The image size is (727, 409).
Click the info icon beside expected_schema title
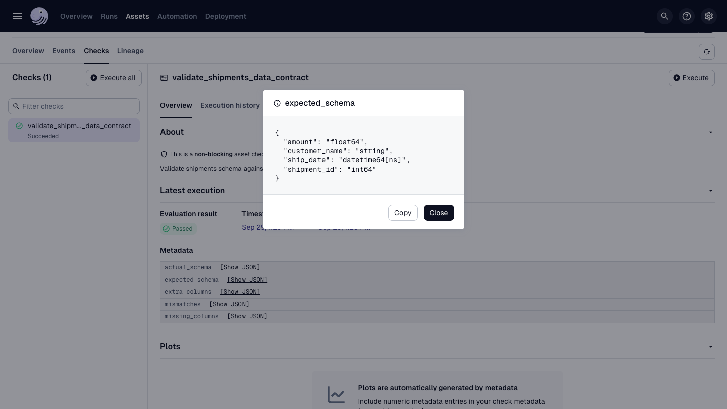(x=277, y=103)
